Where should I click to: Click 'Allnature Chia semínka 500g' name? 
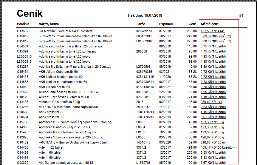[x=59, y=102]
